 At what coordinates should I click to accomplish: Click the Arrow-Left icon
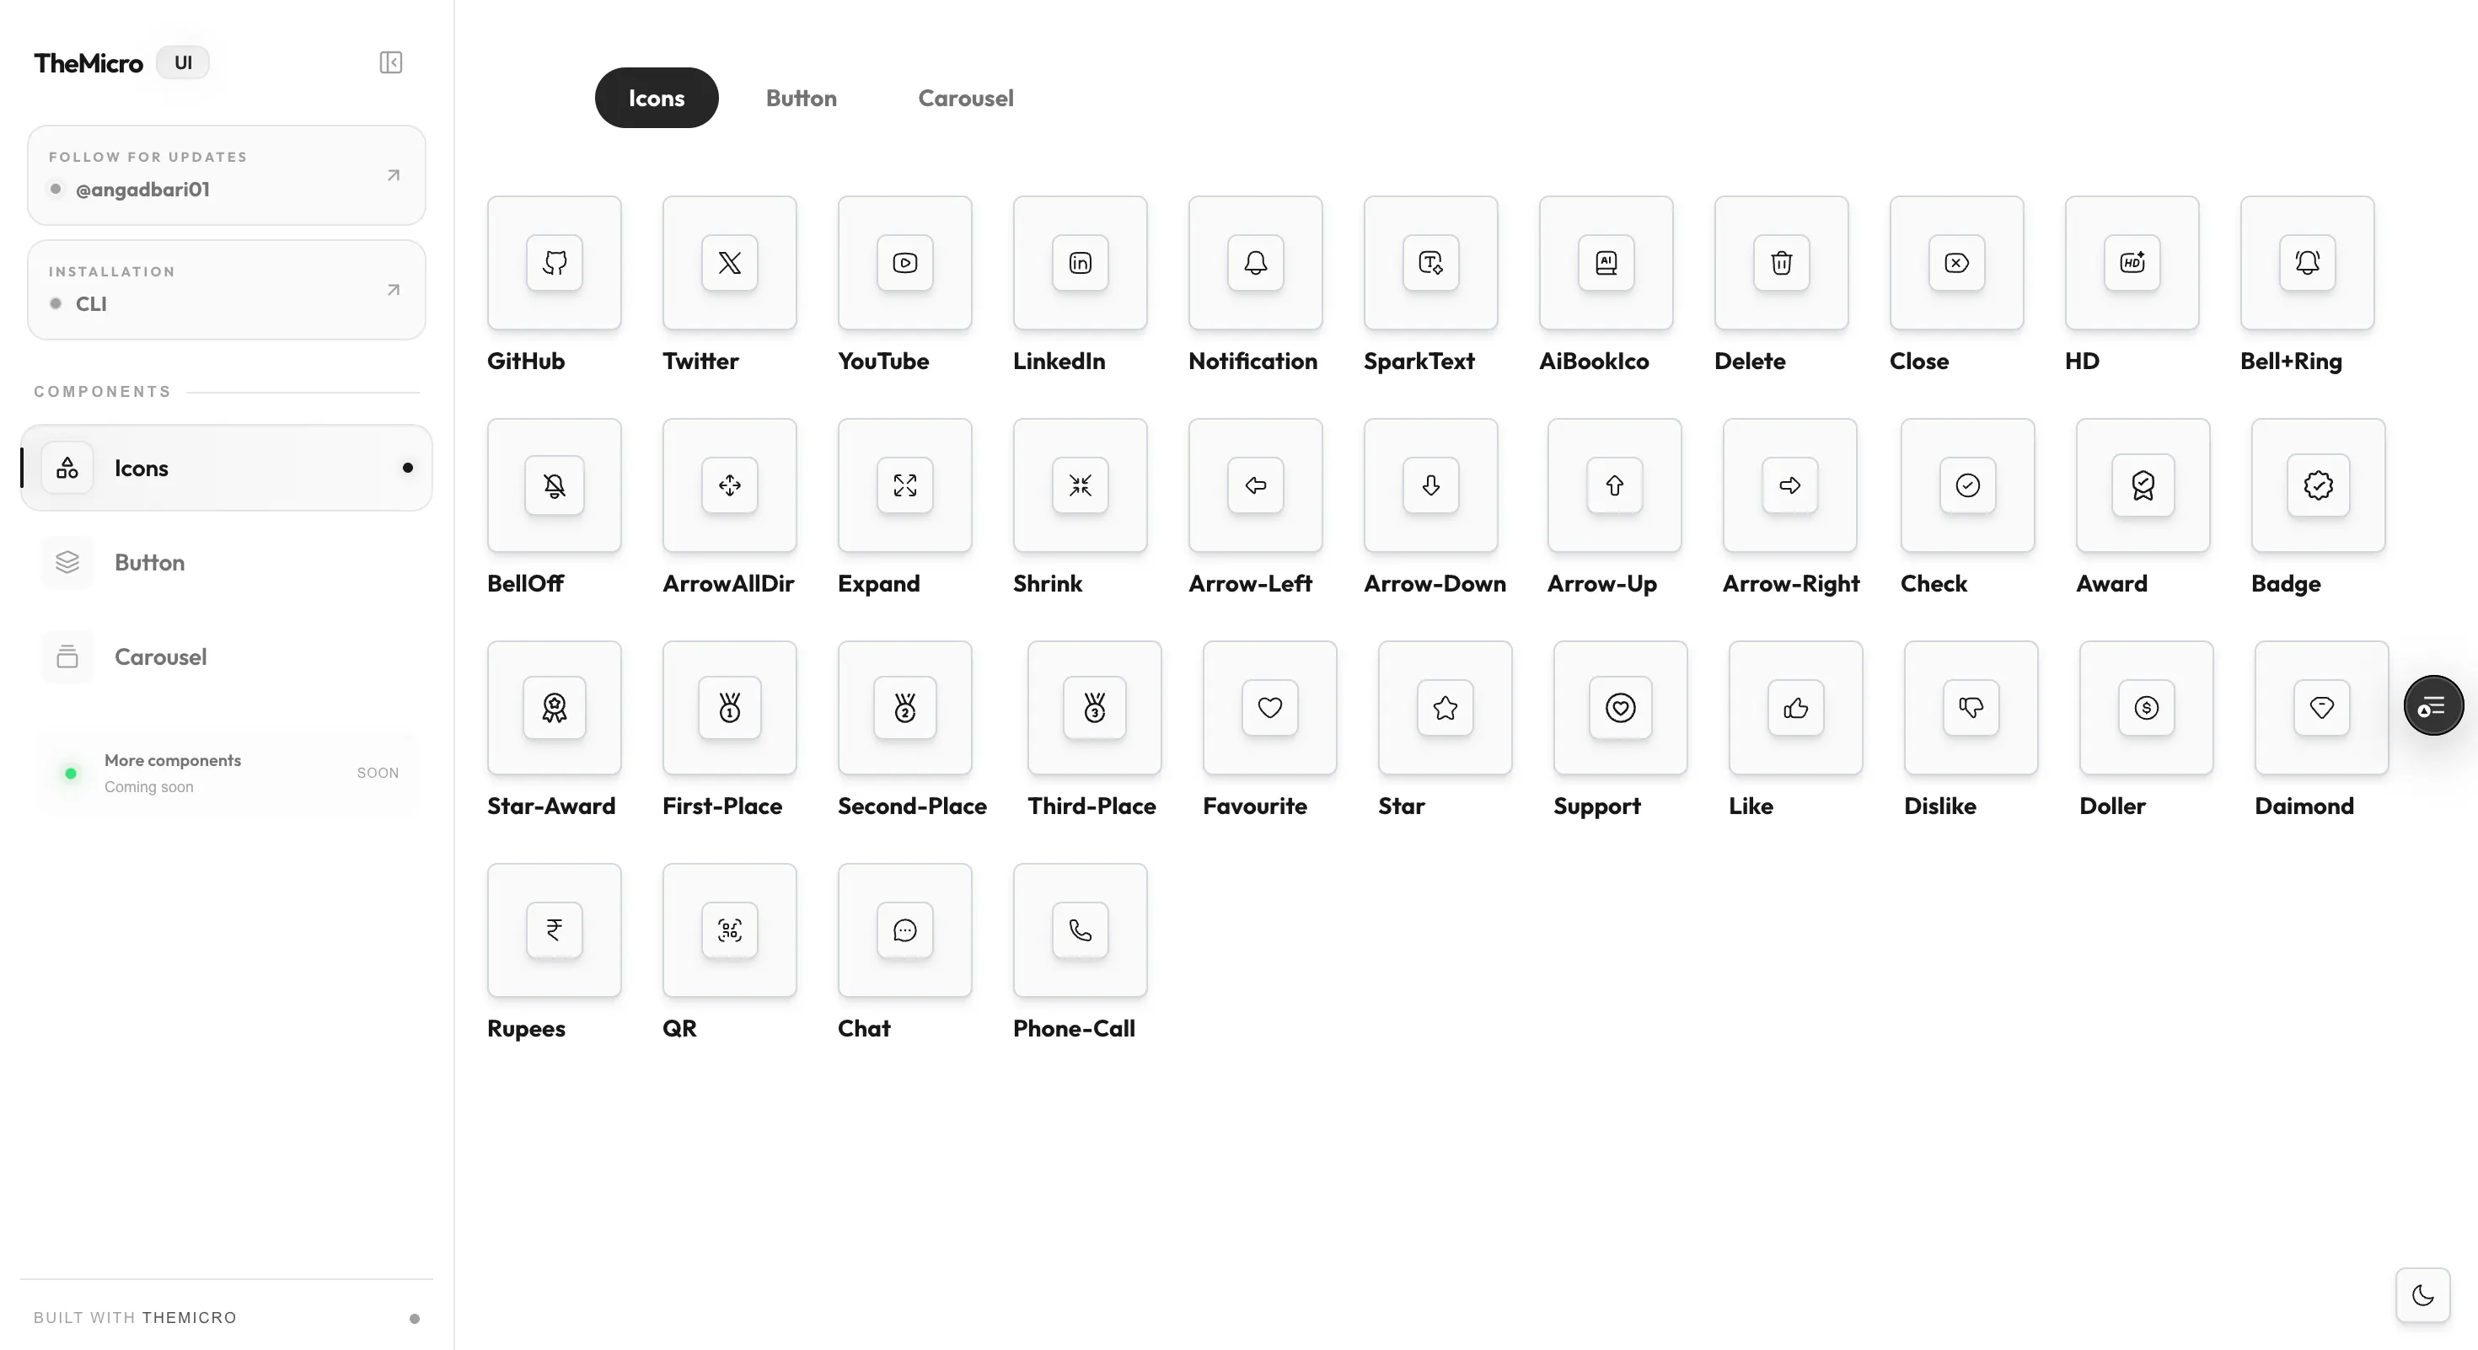(1255, 485)
